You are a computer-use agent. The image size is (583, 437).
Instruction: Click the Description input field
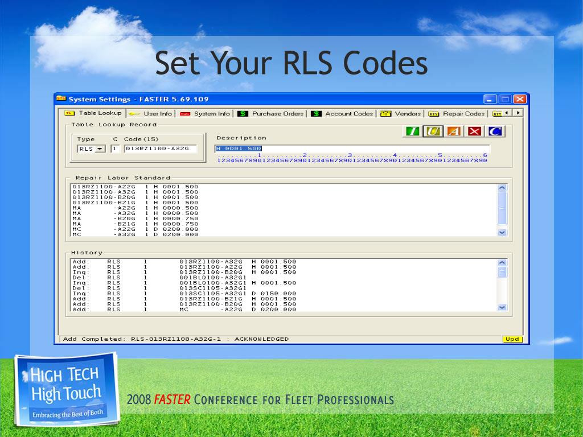pos(352,149)
